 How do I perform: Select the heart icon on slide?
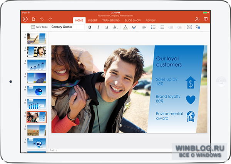pos(191,100)
